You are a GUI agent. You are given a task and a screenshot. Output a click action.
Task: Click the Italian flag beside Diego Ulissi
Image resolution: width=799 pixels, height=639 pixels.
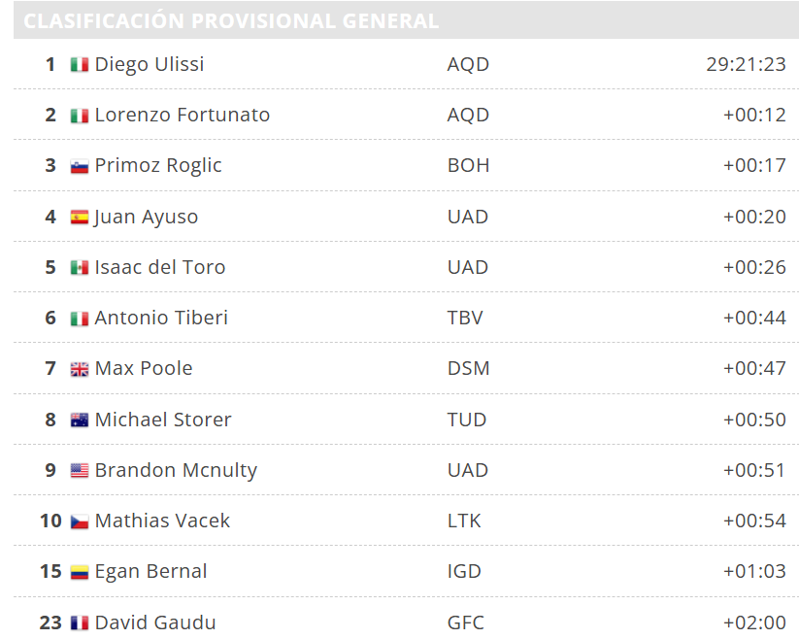[80, 65]
